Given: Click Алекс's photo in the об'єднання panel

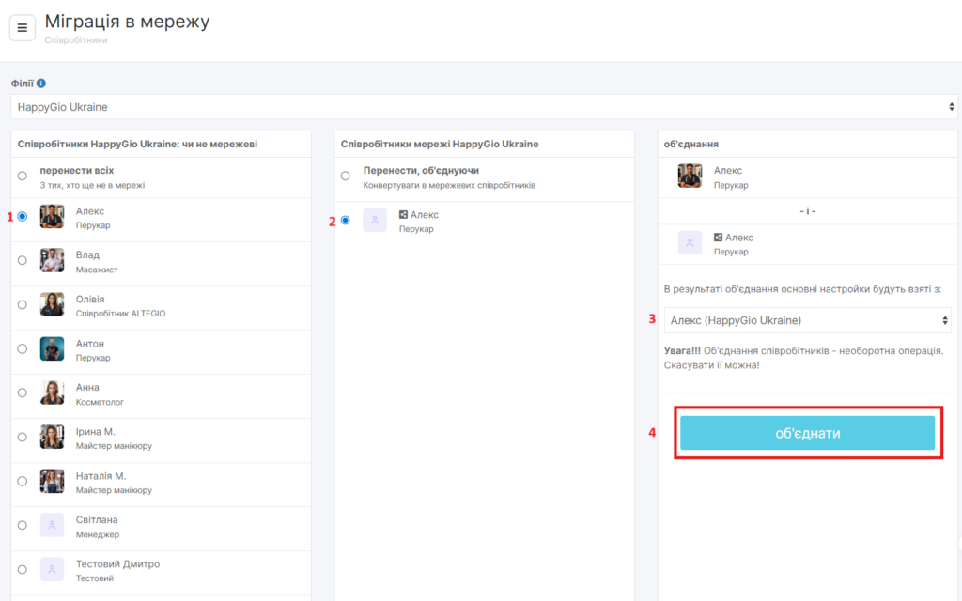Looking at the screenshot, I should tap(690, 176).
